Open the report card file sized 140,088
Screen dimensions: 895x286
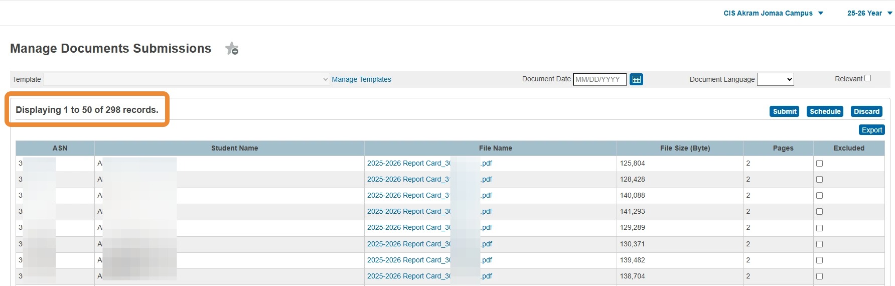[x=429, y=195]
